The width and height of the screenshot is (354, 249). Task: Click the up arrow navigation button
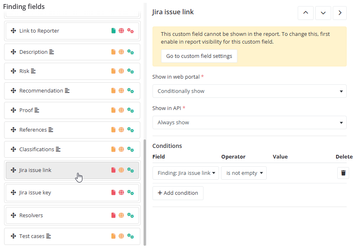coord(305,13)
